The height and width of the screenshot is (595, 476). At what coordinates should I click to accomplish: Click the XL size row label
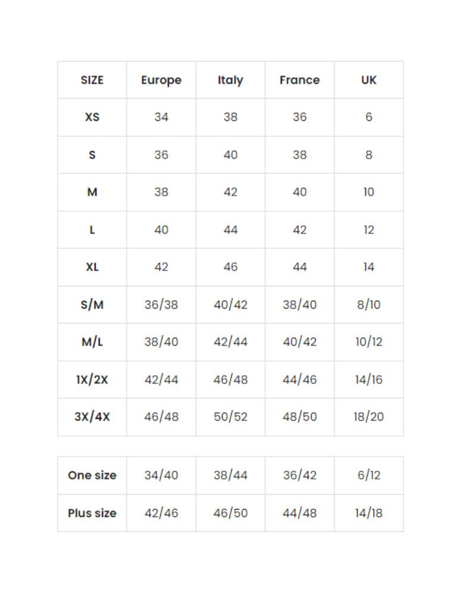[92, 267]
